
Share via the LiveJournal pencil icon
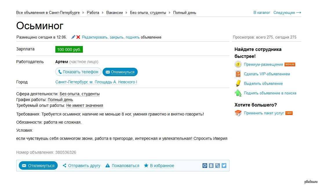tap(218, 166)
